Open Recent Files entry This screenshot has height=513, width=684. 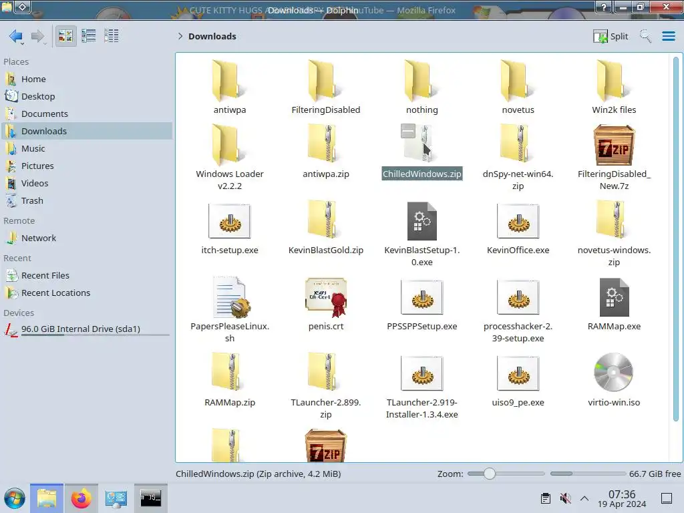tap(86, 276)
